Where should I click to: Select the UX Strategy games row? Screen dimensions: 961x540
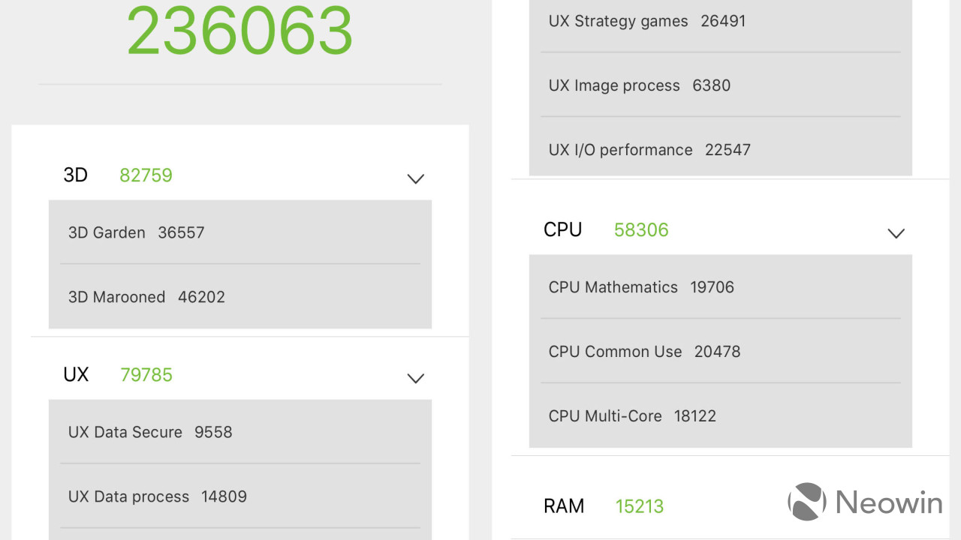720,21
